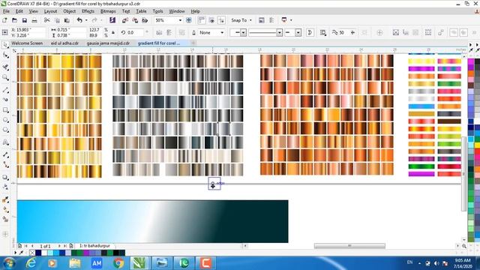This screenshot has width=480, height=270.
Task: Create a new document via New icon
Action: pos(4,20)
